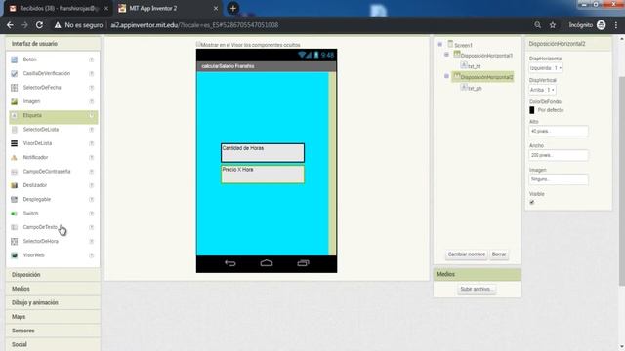Choose the CampoDeTexto icon
625x351 pixels.
pyautogui.click(x=15, y=227)
